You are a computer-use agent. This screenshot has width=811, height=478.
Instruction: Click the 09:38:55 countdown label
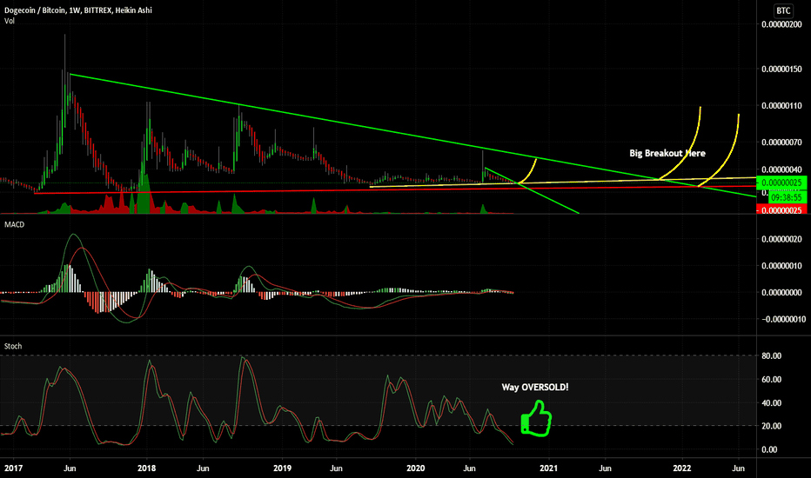pos(786,197)
